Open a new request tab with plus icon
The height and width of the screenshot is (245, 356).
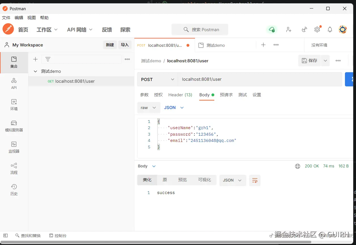[x=263, y=45]
